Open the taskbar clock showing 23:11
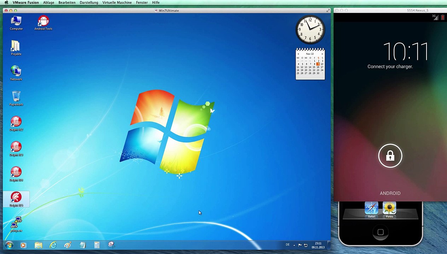The width and height of the screenshot is (447, 254). [x=318, y=245]
